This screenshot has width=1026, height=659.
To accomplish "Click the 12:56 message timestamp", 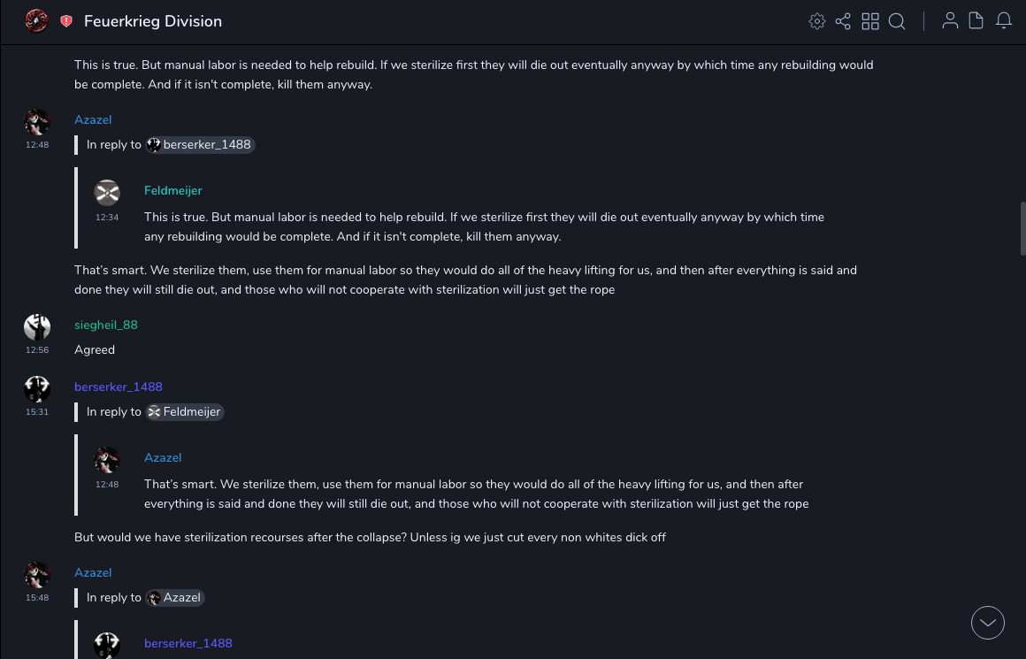I will [37, 350].
